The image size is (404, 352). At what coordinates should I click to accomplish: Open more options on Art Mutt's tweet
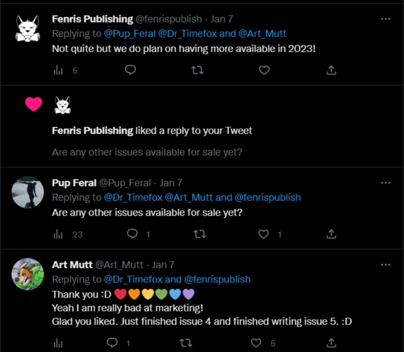(385, 265)
